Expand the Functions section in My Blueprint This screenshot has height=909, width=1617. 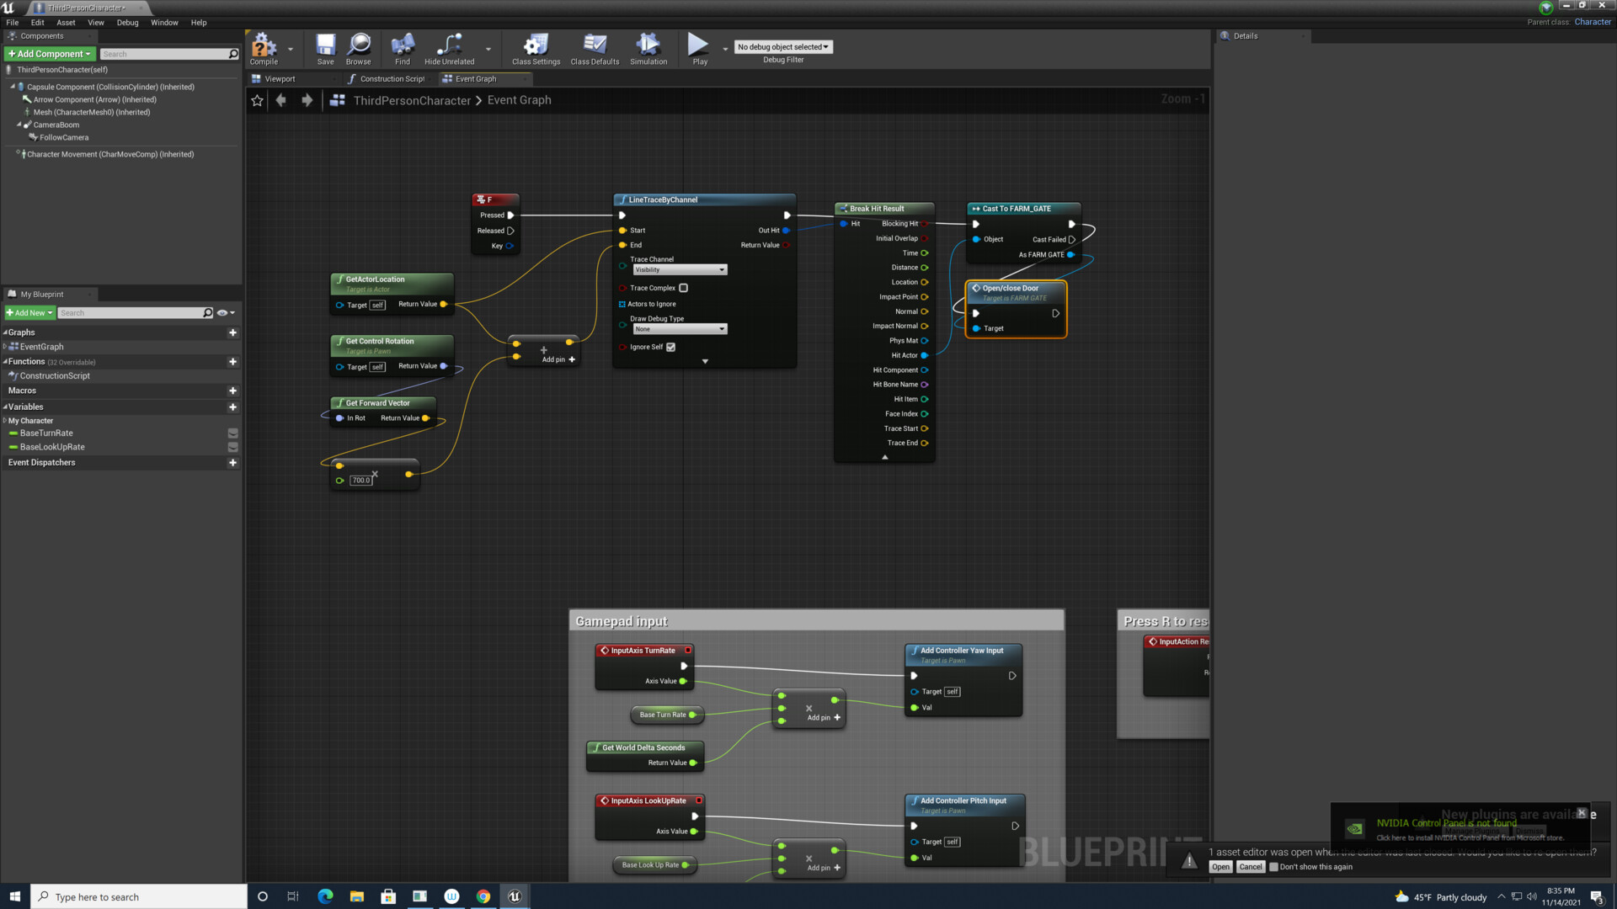[4, 361]
